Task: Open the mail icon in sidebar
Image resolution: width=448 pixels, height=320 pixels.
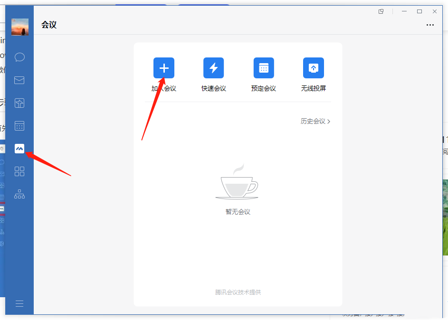Action: (x=19, y=80)
